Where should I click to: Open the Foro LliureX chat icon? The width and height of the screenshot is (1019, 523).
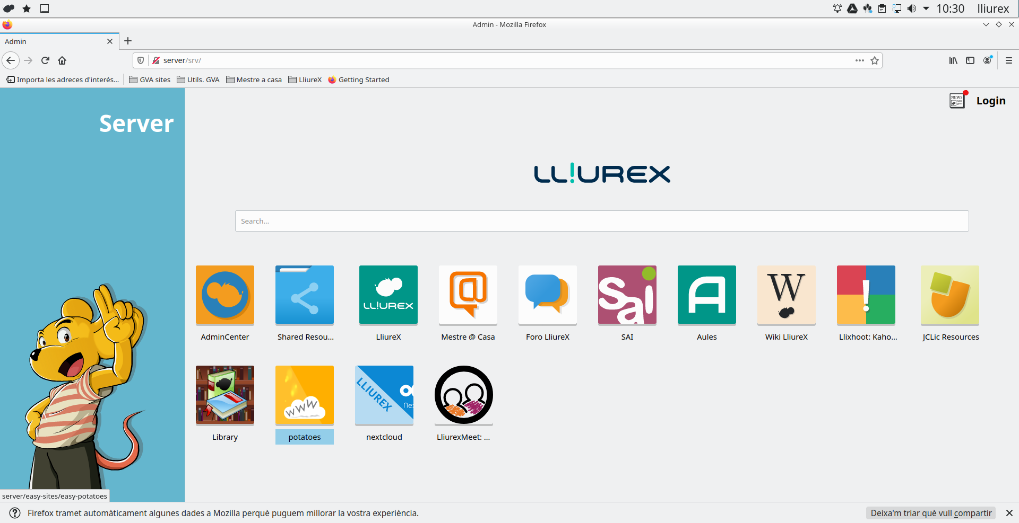[x=547, y=295]
